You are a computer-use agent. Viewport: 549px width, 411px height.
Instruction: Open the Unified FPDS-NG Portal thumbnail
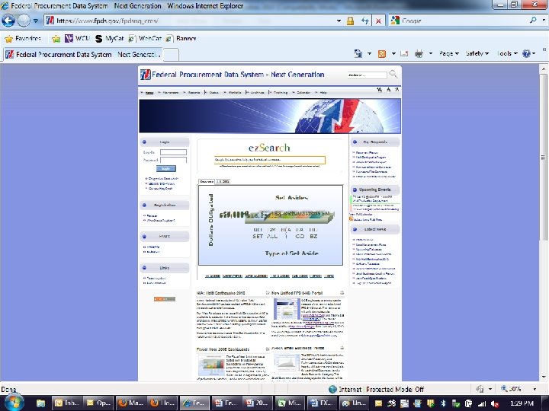pyautogui.click(x=287, y=309)
